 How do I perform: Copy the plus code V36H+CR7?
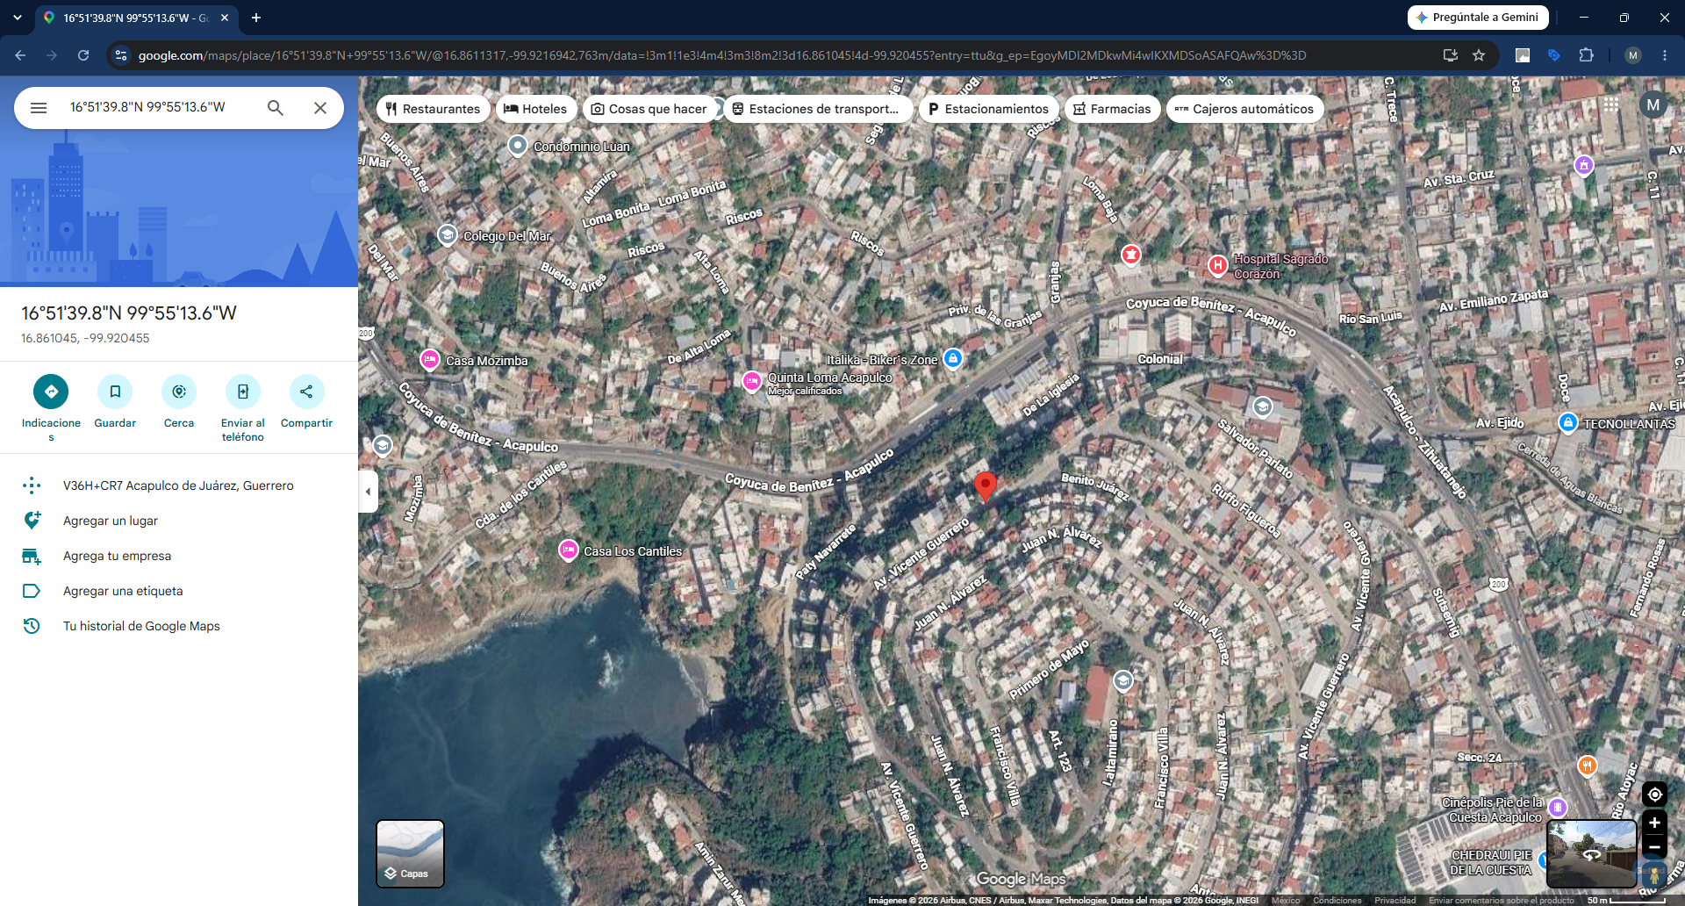(179, 485)
